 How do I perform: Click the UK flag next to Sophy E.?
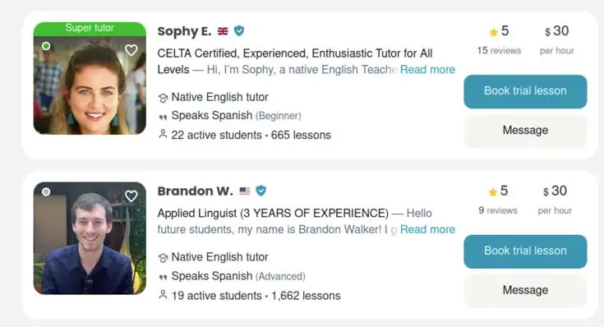click(x=223, y=31)
